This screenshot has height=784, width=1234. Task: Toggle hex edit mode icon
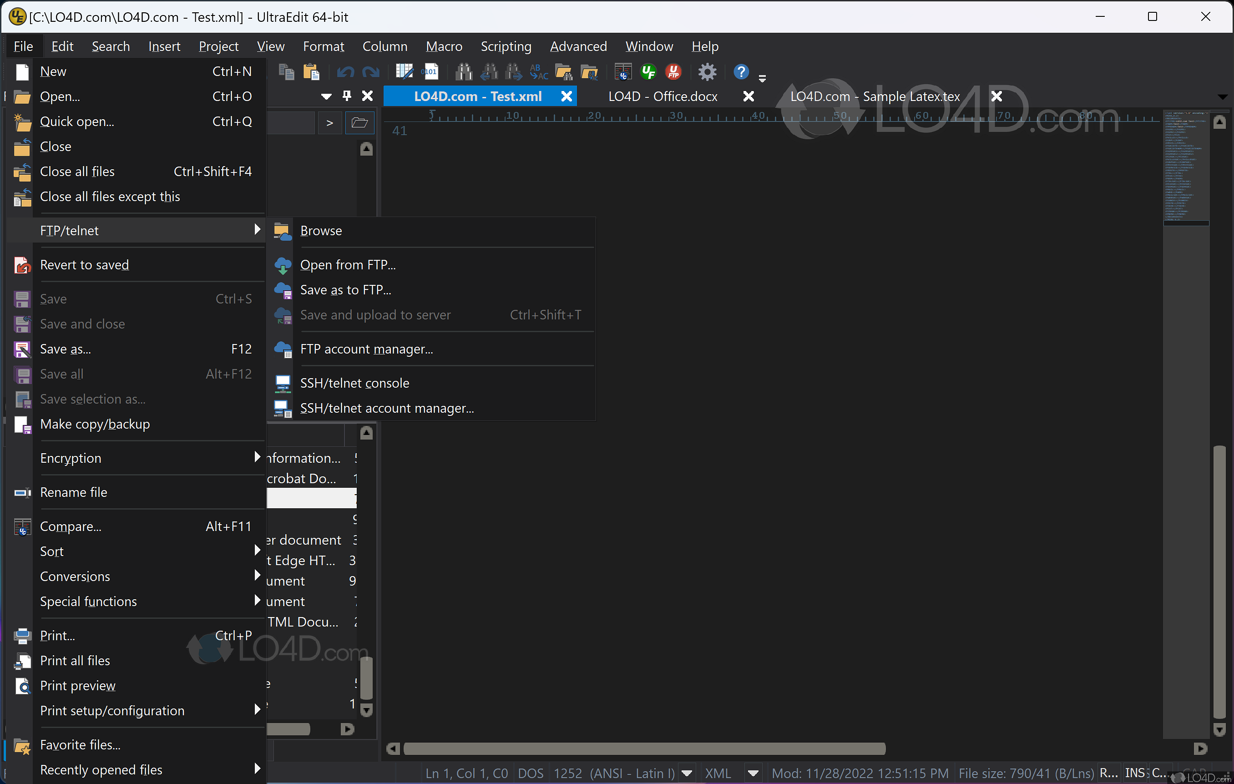coord(430,72)
